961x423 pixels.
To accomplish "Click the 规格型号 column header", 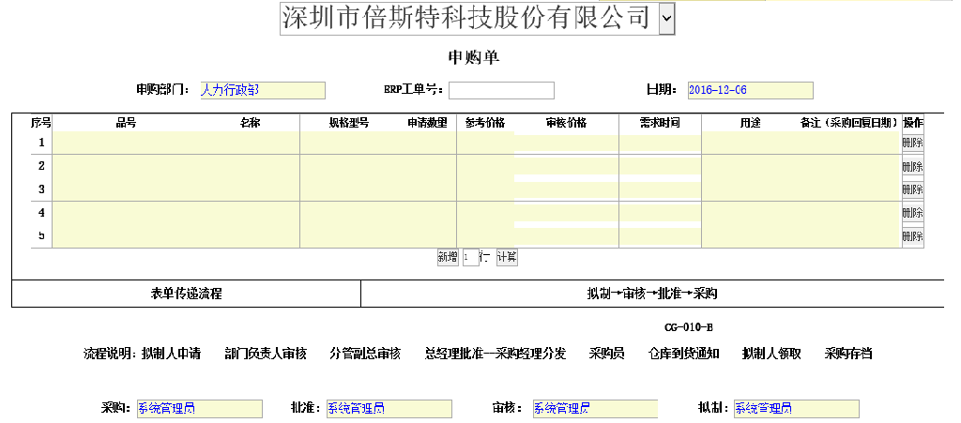I will [349, 123].
